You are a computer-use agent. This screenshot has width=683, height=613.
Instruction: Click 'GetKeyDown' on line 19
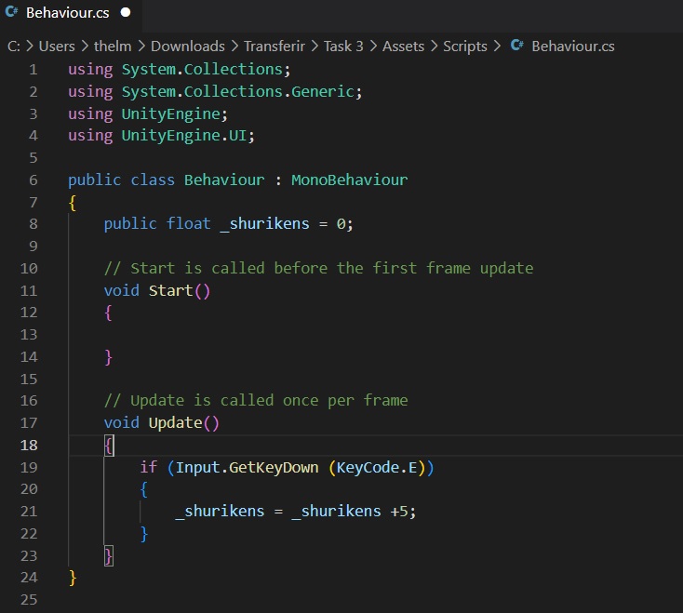tap(274, 467)
